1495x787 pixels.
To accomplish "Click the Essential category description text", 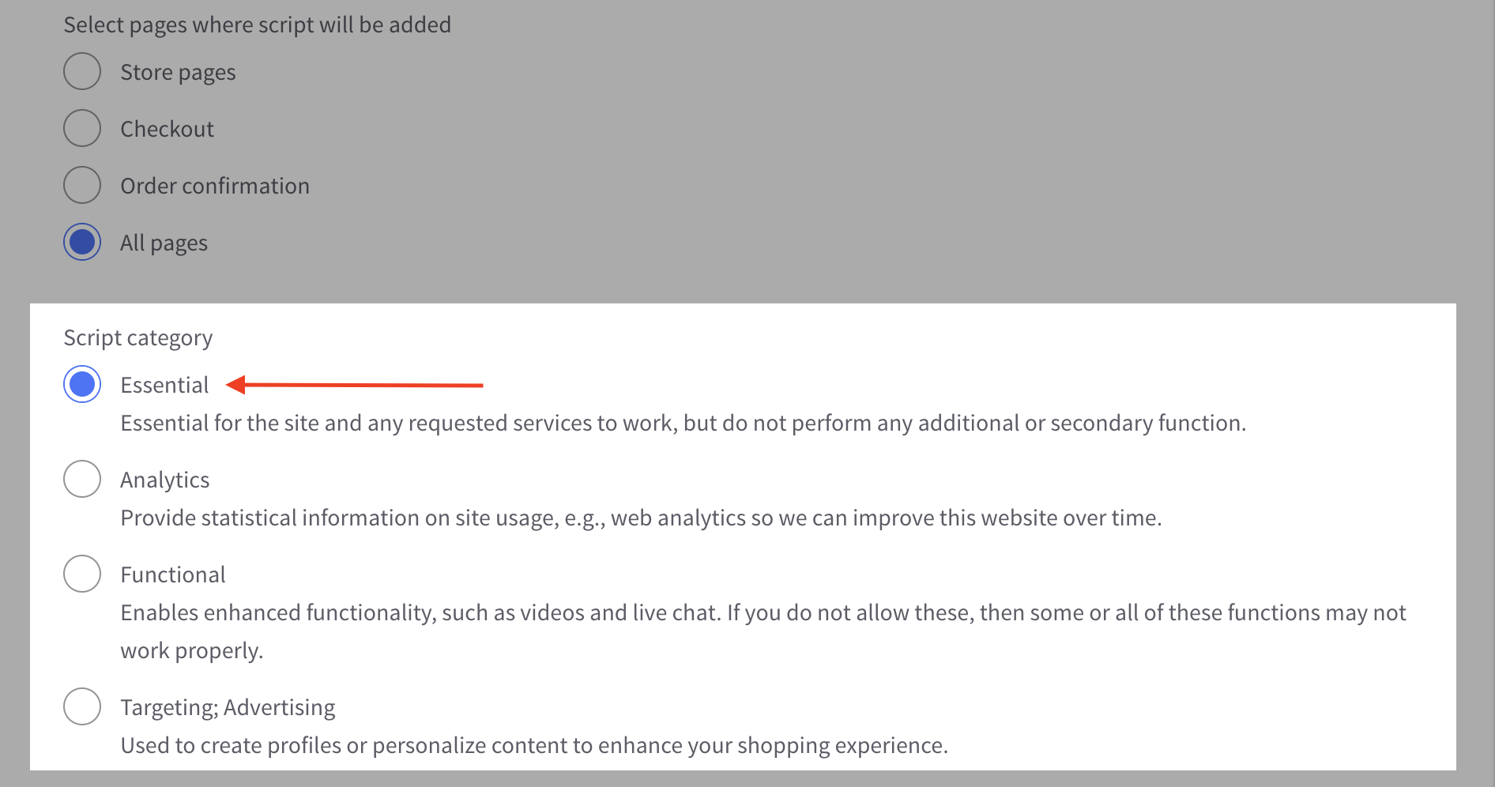I will pos(682,423).
